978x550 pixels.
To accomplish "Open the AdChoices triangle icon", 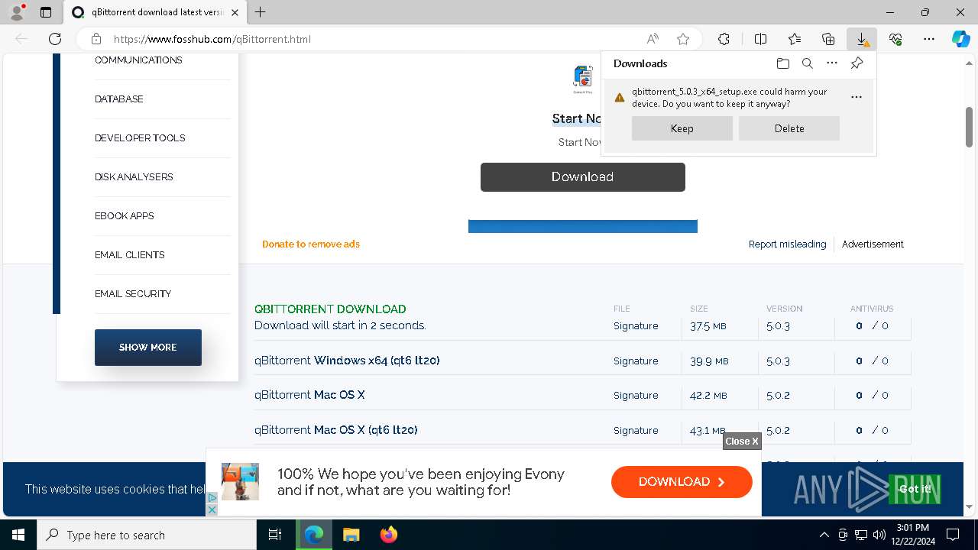I will click(x=212, y=498).
